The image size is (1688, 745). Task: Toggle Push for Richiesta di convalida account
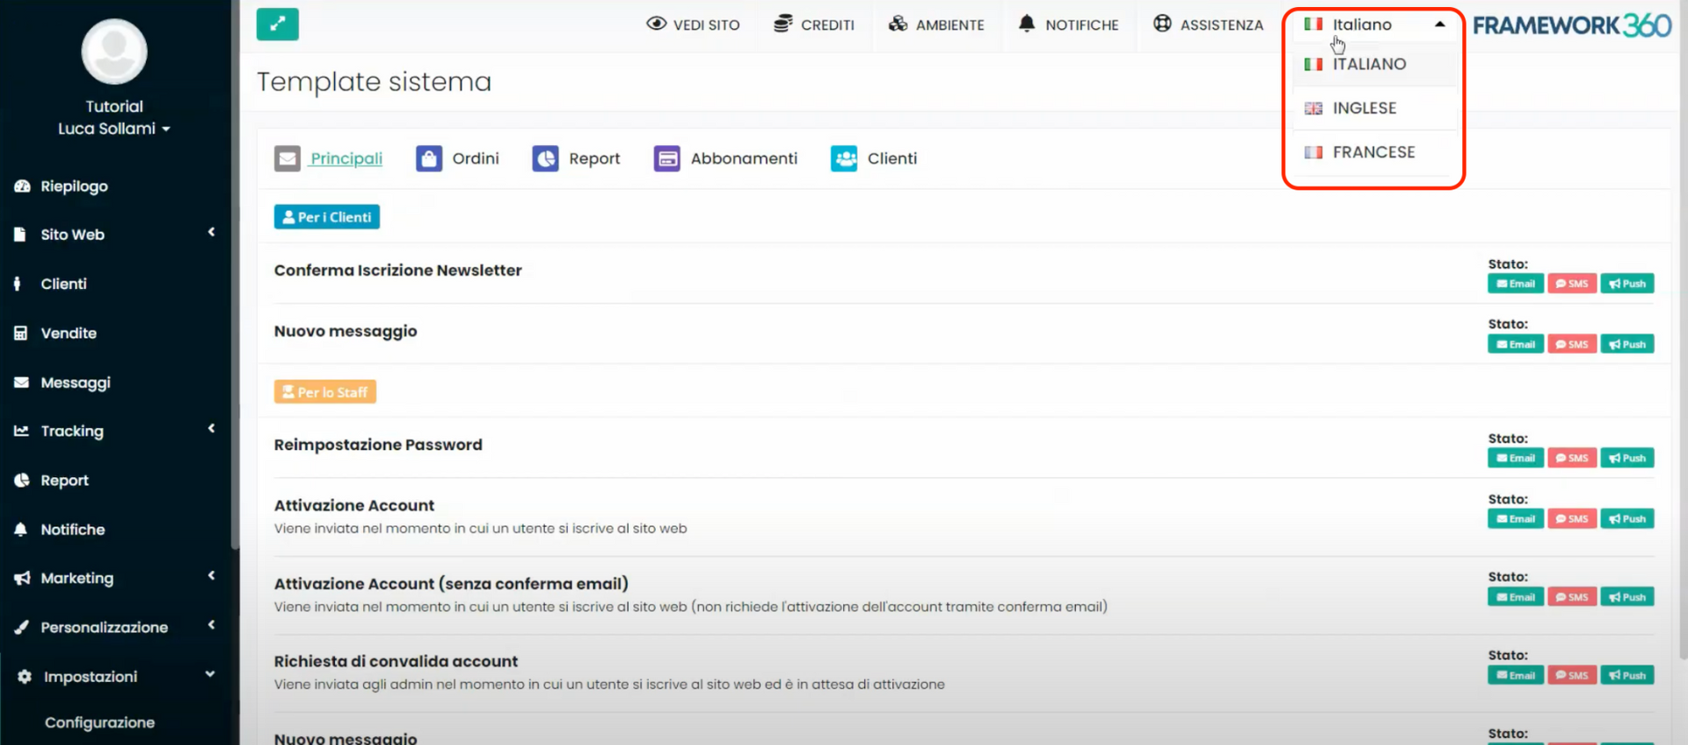[1627, 675]
